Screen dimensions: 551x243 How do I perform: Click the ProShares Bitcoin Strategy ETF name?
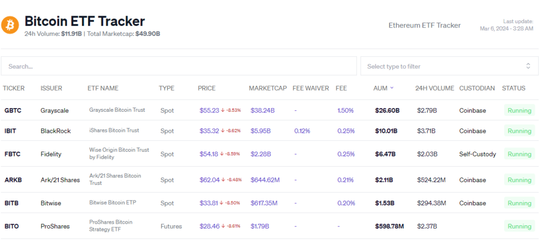coord(111,226)
